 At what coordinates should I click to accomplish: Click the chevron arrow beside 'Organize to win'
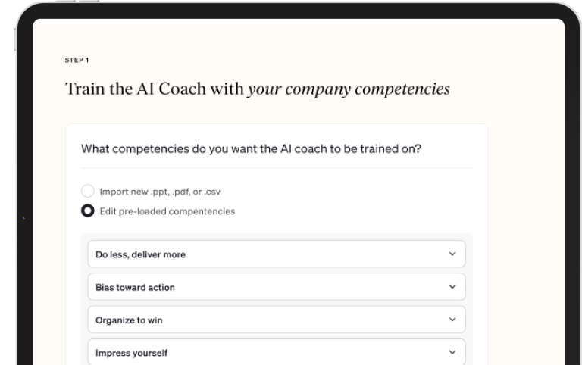(452, 320)
